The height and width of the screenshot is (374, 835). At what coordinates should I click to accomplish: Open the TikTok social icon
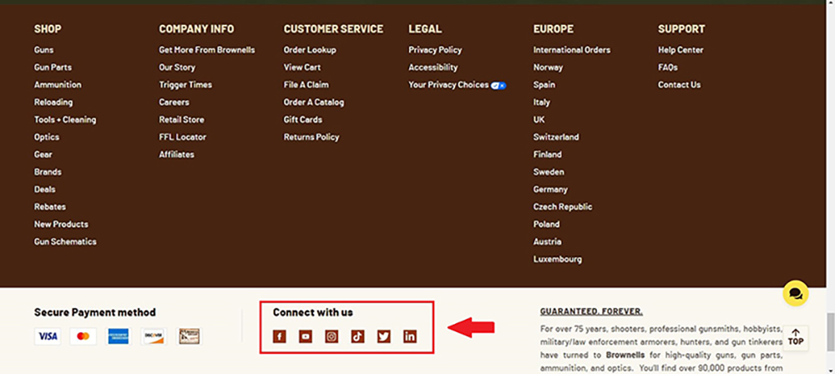click(x=358, y=336)
